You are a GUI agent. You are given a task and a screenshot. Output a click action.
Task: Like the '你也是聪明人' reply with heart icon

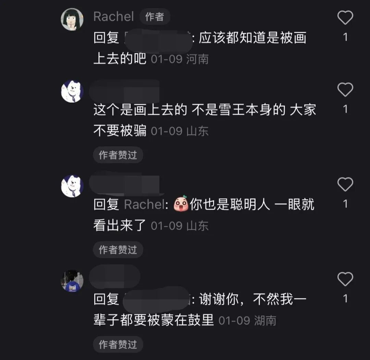[345, 184]
